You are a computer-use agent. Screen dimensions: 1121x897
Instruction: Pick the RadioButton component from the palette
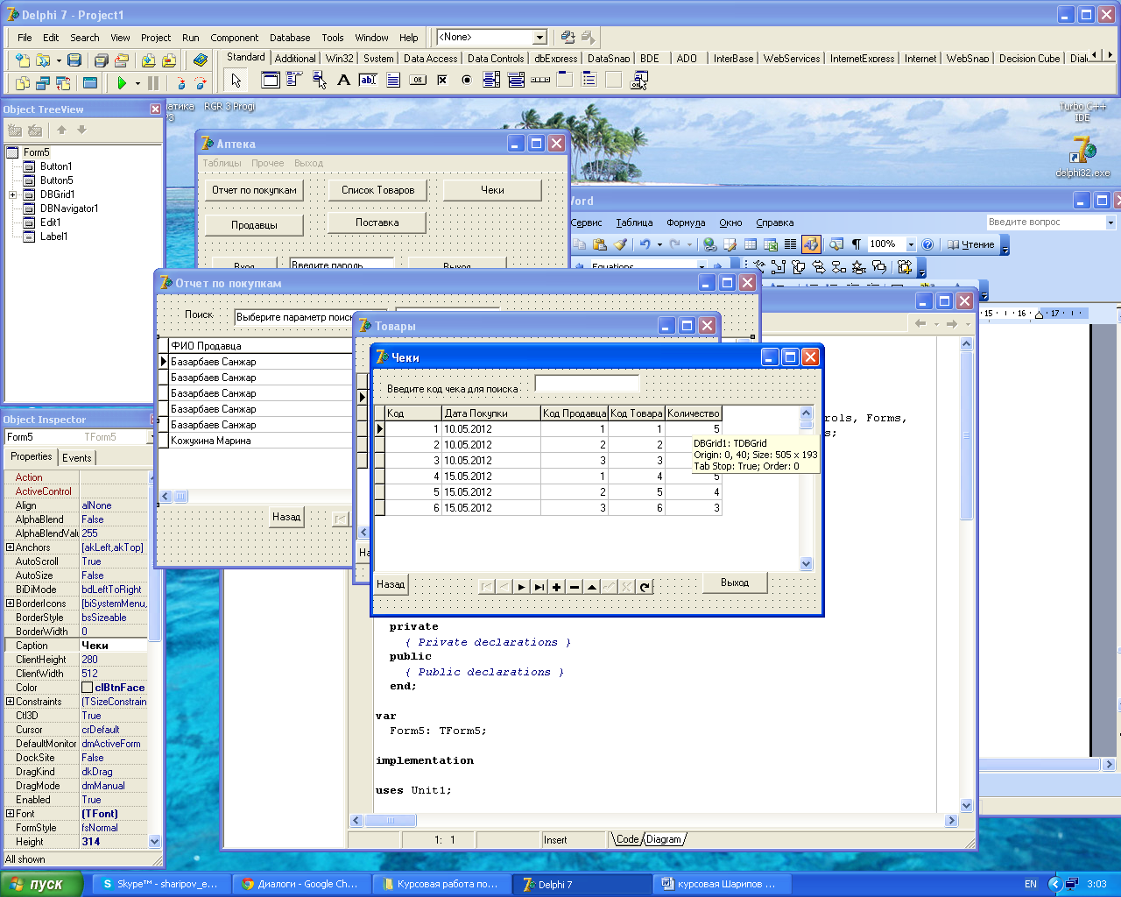pyautogui.click(x=467, y=81)
